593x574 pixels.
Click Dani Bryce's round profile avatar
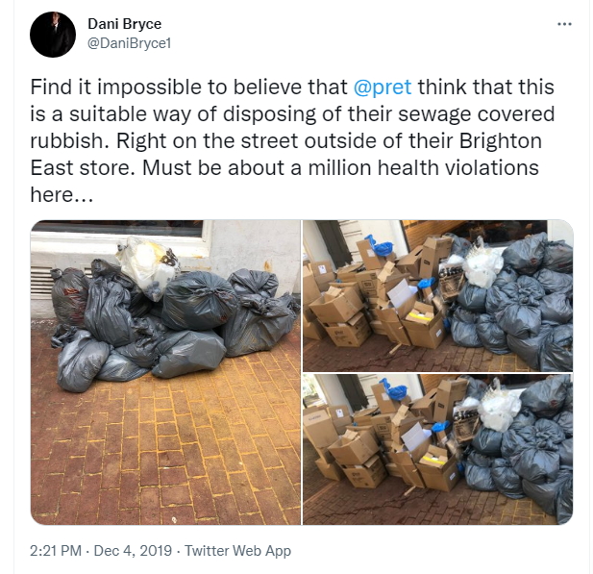click(x=53, y=35)
